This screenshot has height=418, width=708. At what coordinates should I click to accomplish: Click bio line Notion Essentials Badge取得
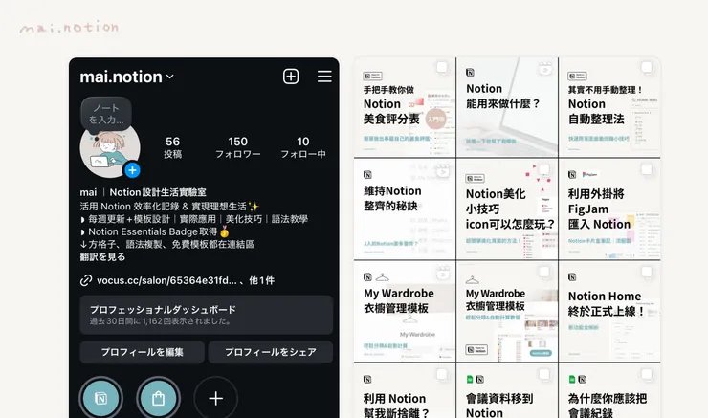(154, 232)
